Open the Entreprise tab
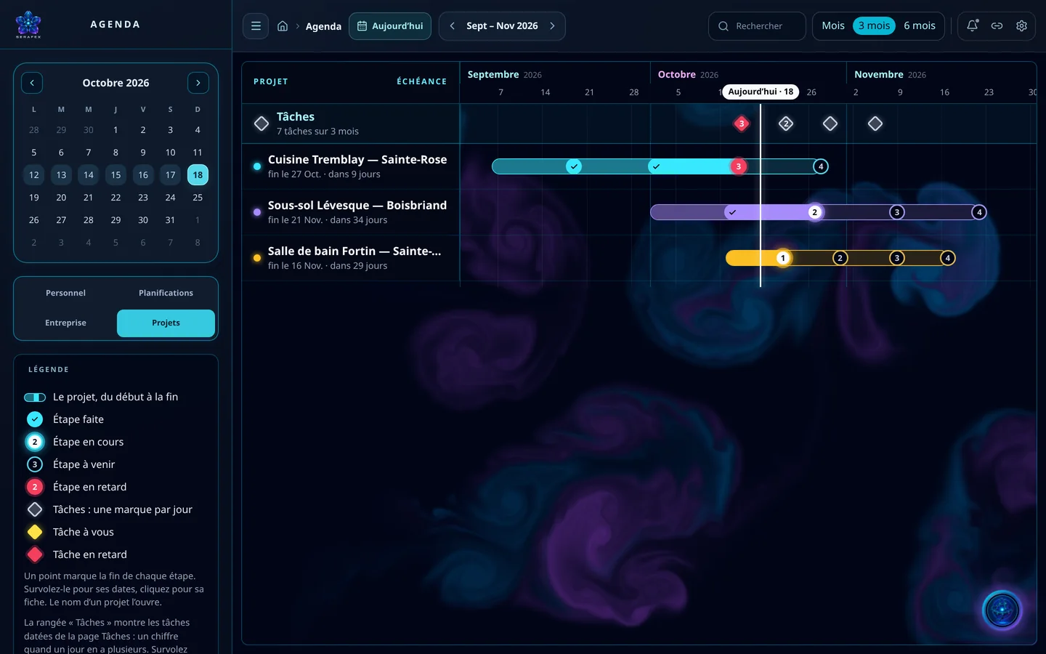The image size is (1046, 654). tap(65, 323)
